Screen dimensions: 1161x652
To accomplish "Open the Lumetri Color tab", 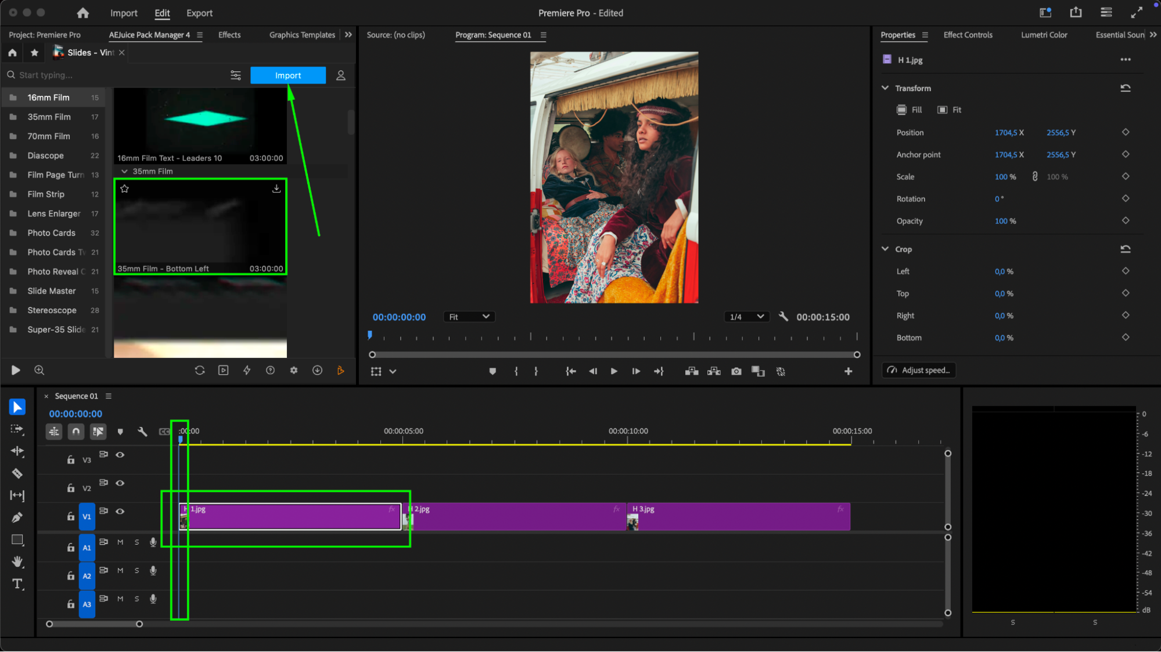I will 1044,35.
